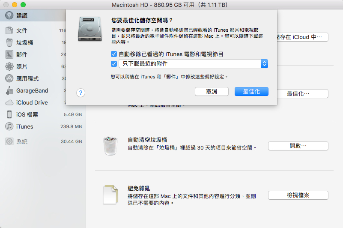The image size is (343, 228).
Task: Select the 應用程式 row label
Action: tap(27, 78)
